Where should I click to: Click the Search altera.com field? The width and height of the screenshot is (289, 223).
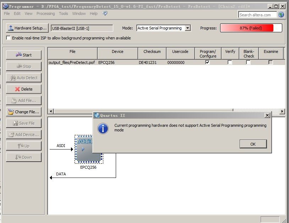click(257, 15)
